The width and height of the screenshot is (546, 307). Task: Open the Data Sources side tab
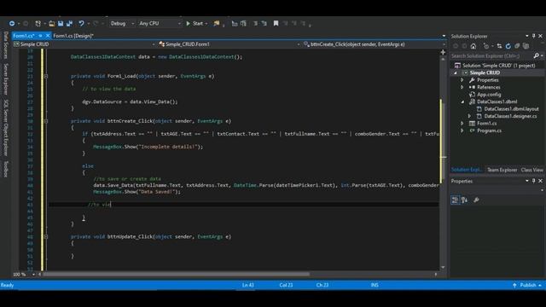(6, 45)
